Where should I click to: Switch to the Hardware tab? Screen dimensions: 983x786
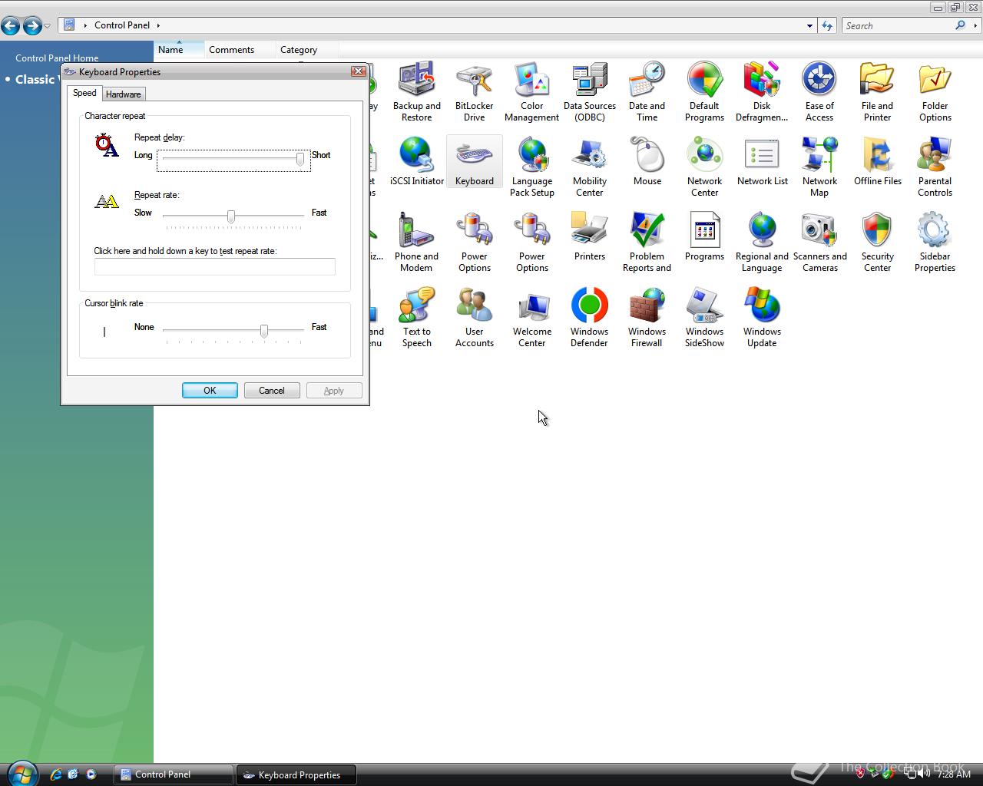(123, 94)
